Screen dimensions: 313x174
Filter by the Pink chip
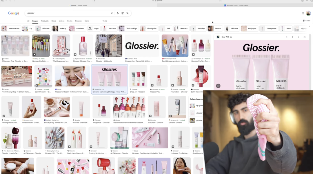(166, 28)
